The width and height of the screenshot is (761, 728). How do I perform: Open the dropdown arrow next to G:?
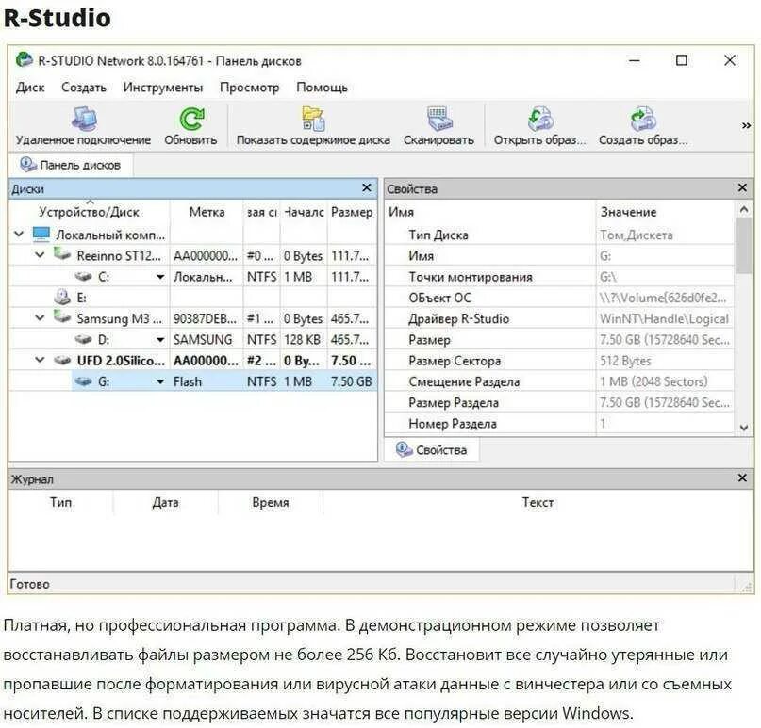click(160, 382)
